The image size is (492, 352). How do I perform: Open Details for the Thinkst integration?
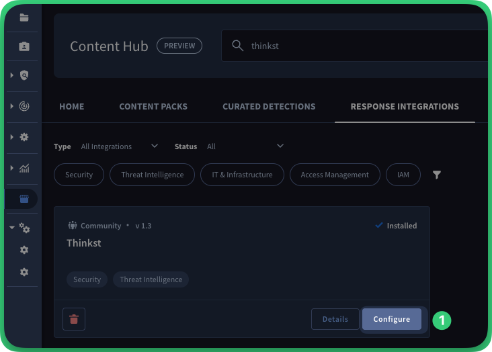[335, 319]
